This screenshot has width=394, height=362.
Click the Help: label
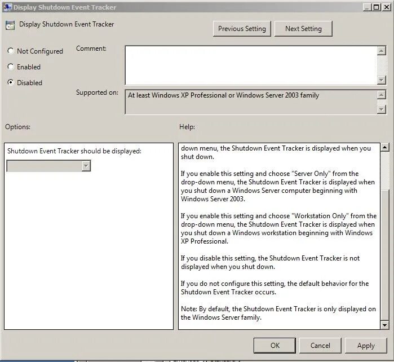(x=187, y=127)
